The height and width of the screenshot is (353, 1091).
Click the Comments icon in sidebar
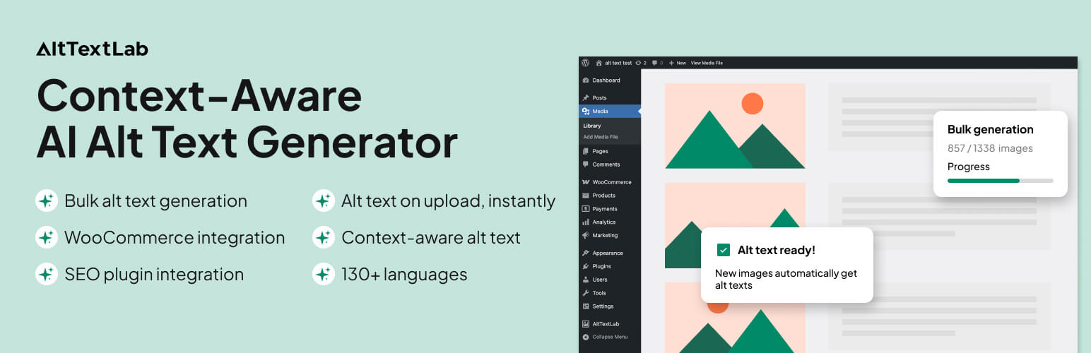(x=586, y=164)
